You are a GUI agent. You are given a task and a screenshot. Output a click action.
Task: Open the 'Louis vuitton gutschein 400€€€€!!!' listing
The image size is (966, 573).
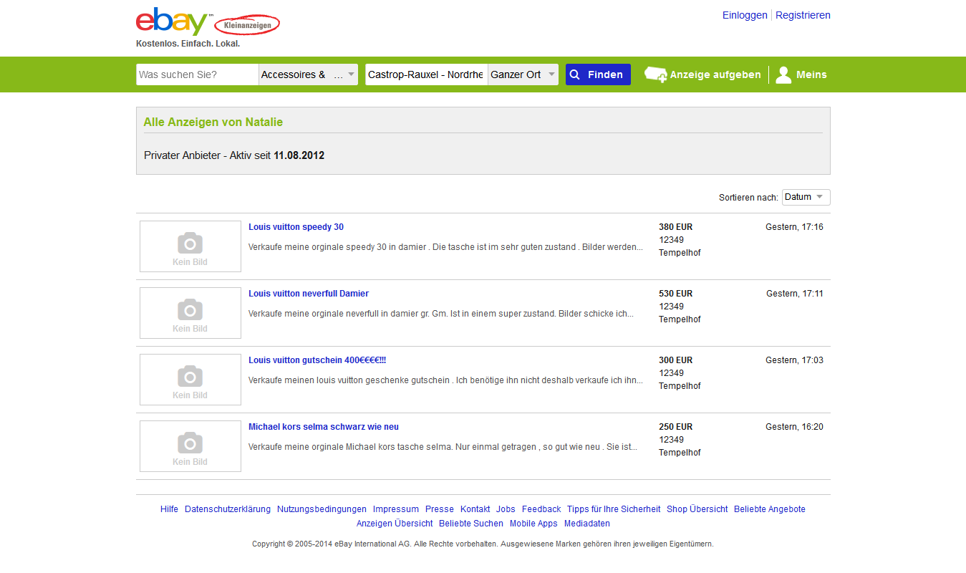tap(317, 360)
